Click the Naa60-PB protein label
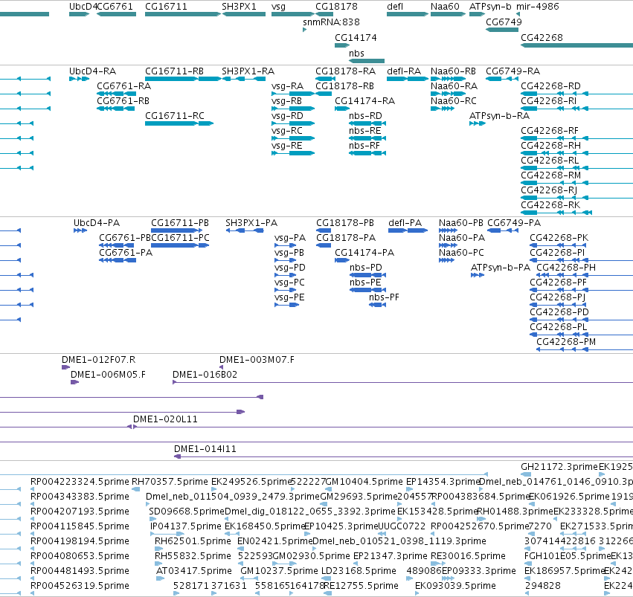Image resolution: width=633 pixels, height=597 pixels. (x=461, y=223)
